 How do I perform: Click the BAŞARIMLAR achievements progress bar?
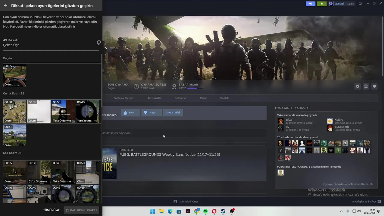[195, 88]
